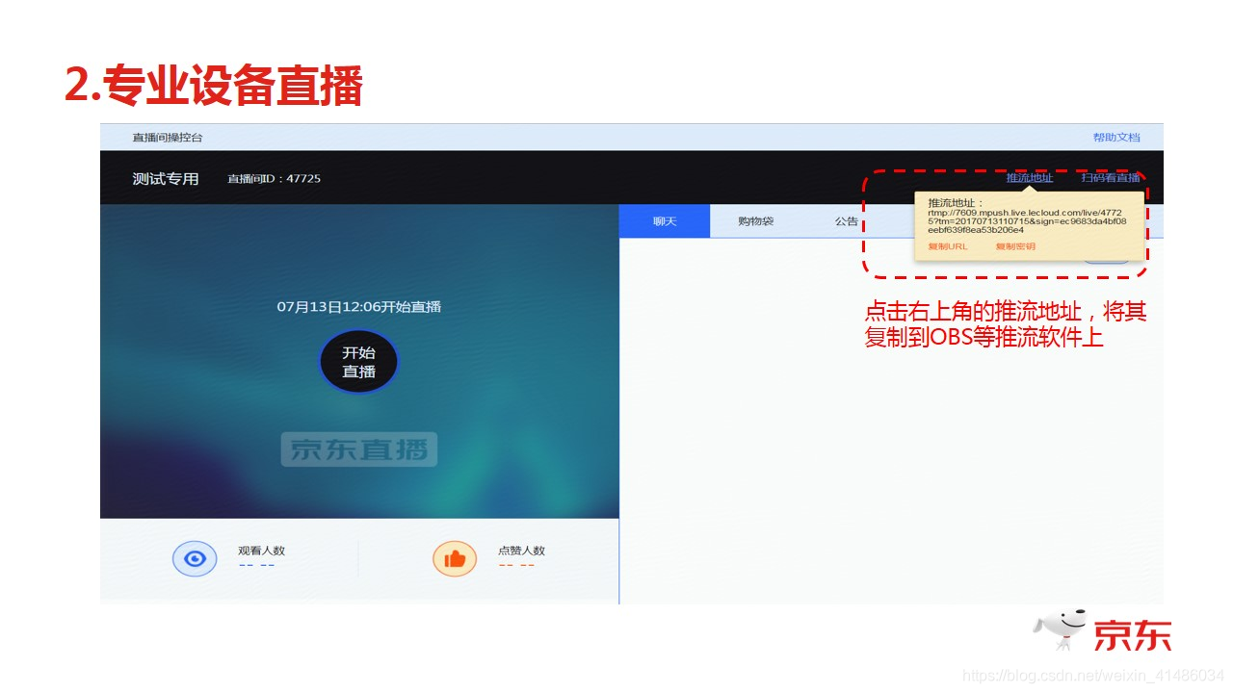Open the 帮助文档 help link
The width and height of the screenshot is (1233, 693).
tap(1115, 138)
